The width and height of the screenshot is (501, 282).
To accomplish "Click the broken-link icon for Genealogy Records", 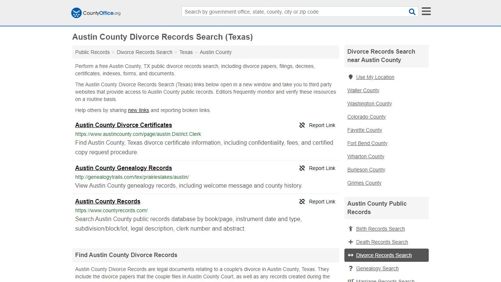I will [302, 168].
